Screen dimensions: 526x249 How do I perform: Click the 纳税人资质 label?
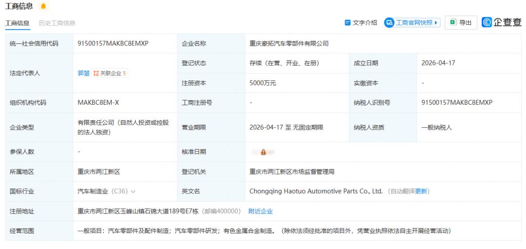pyautogui.click(x=369, y=128)
